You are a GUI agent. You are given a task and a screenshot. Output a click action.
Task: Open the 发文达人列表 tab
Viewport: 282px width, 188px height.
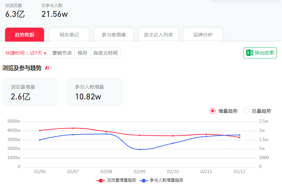point(158,35)
